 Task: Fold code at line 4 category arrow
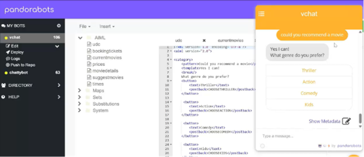(171, 60)
